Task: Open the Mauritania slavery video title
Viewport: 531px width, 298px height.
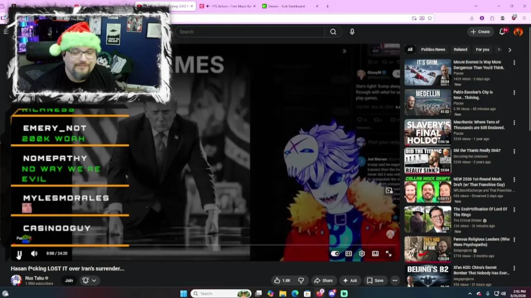Action: [x=479, y=125]
